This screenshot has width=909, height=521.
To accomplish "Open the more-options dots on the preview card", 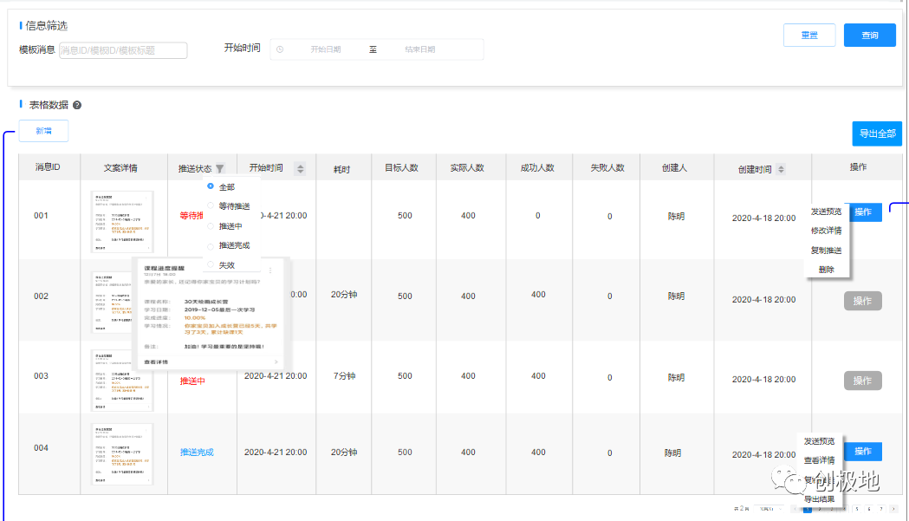I will [x=270, y=270].
